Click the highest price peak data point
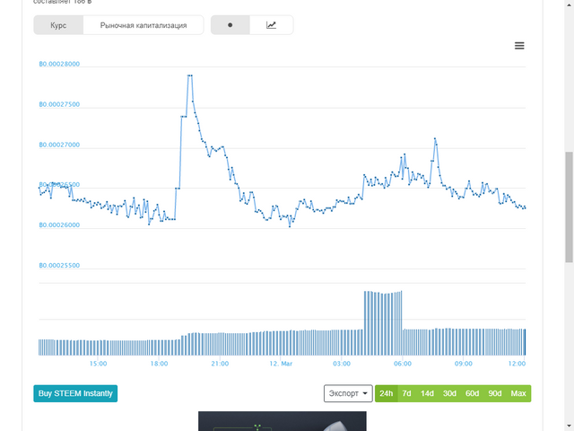 tap(190, 75)
